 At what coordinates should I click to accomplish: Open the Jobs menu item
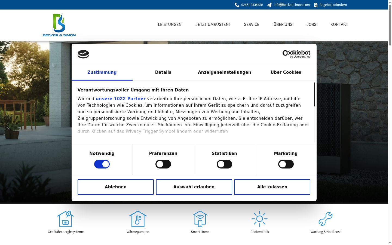(x=311, y=24)
